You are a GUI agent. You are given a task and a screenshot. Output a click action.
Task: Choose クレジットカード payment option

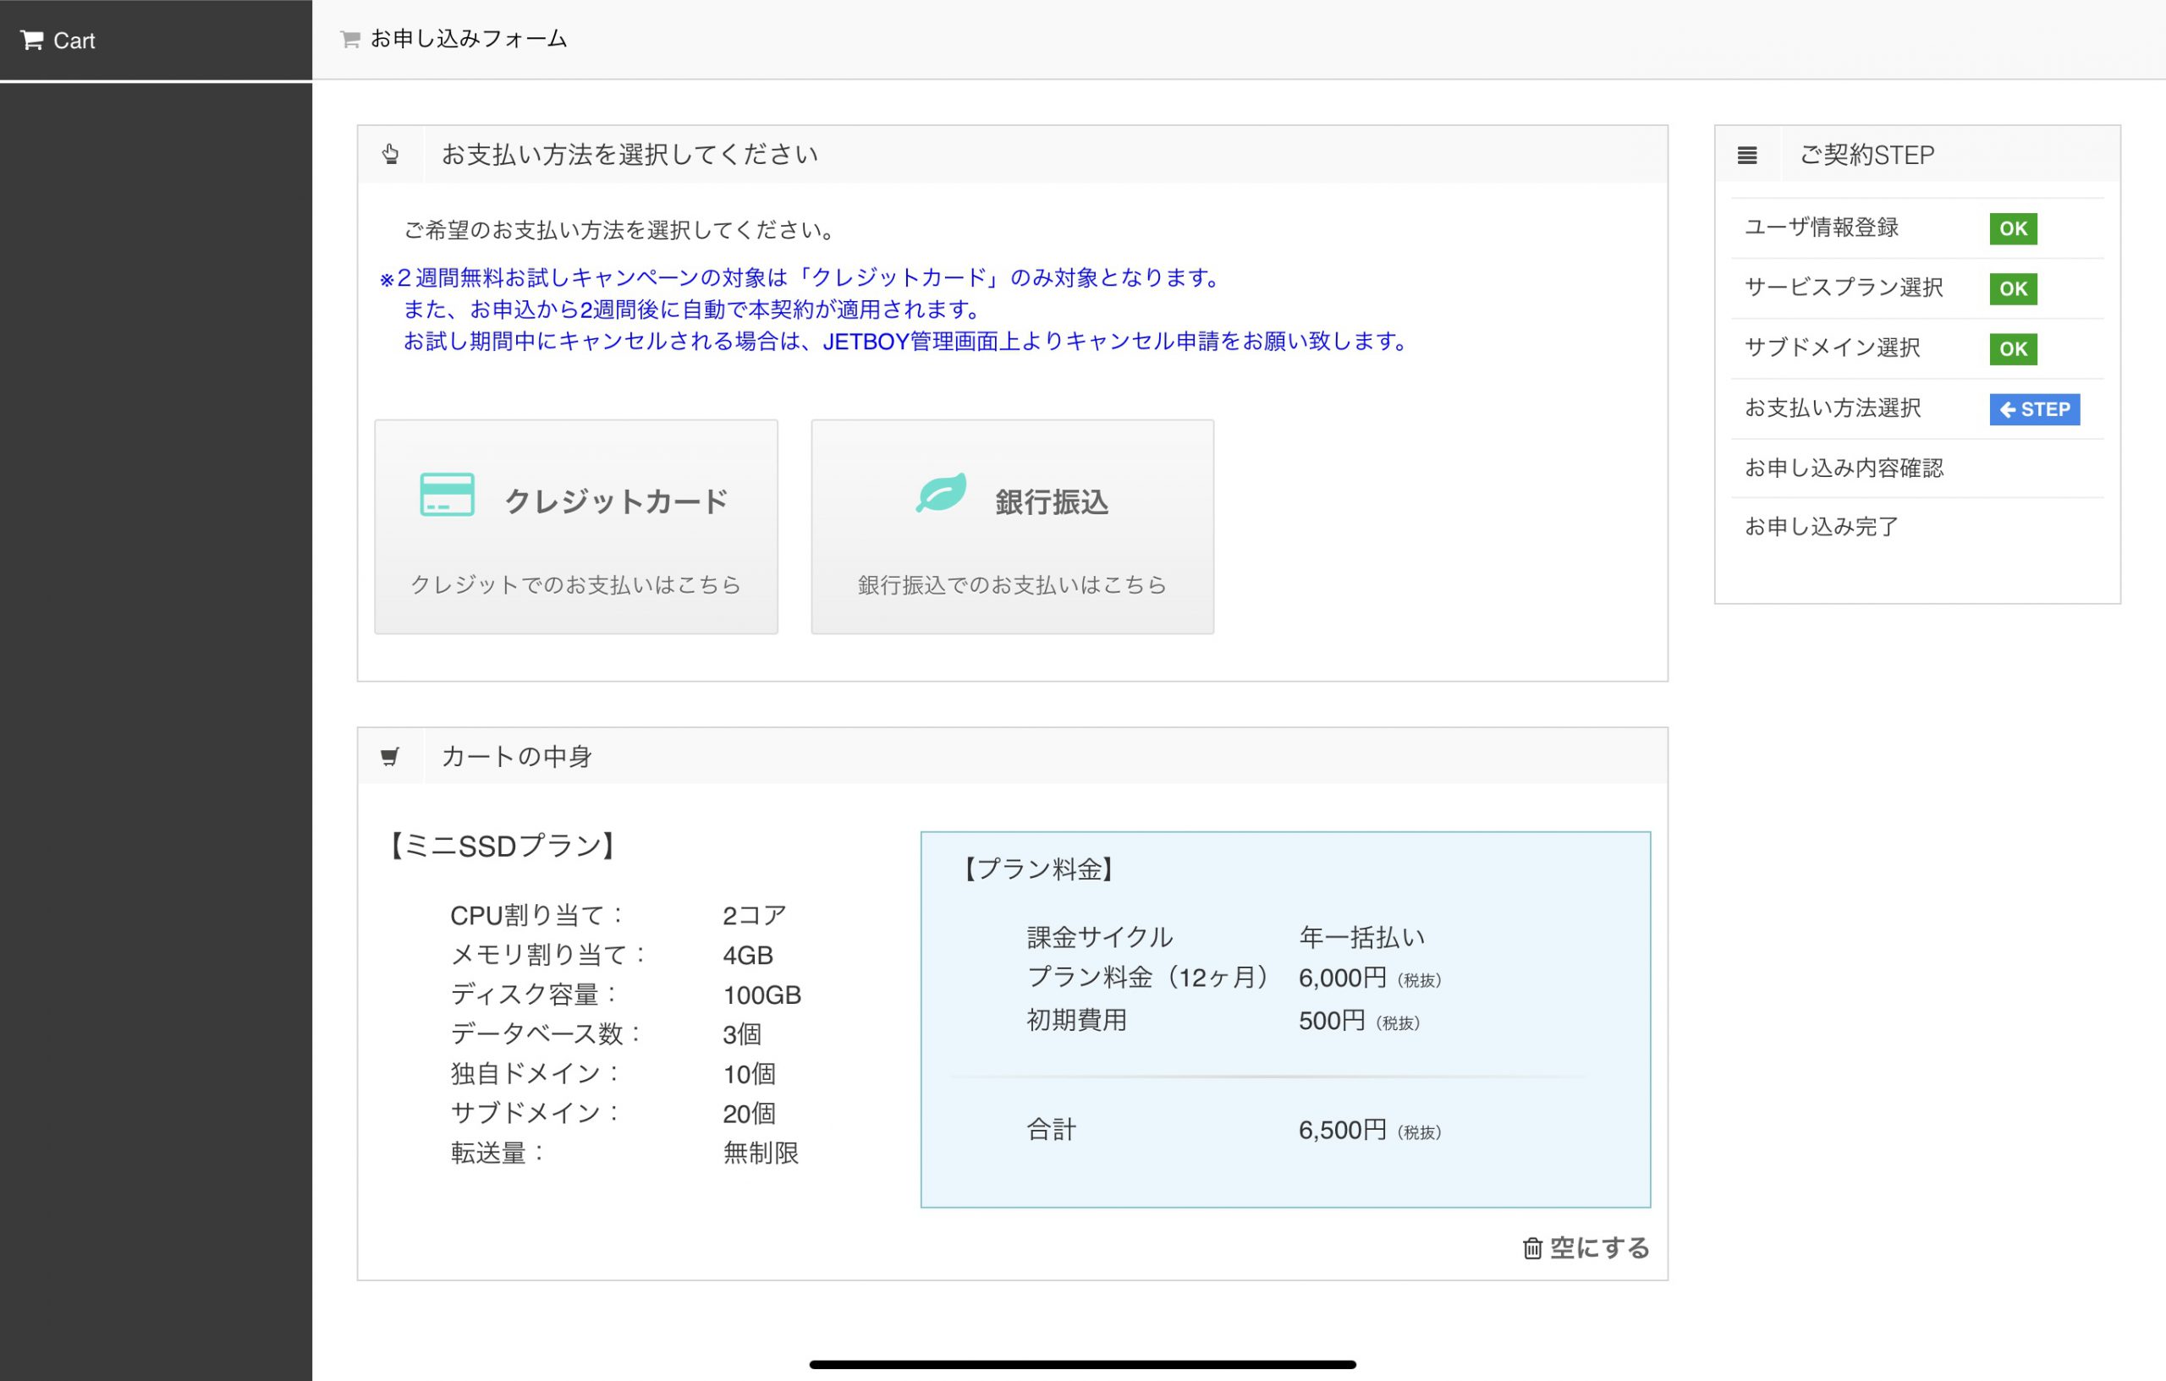[575, 526]
